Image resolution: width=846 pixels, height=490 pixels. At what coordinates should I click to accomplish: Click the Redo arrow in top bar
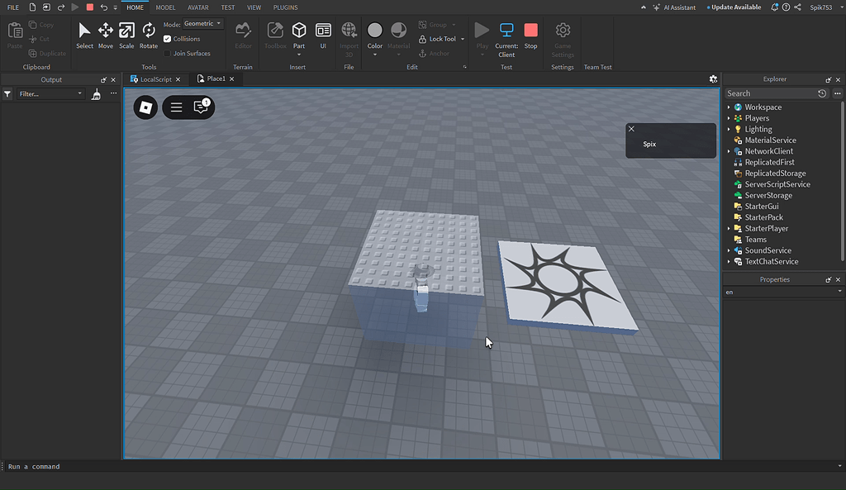61,7
